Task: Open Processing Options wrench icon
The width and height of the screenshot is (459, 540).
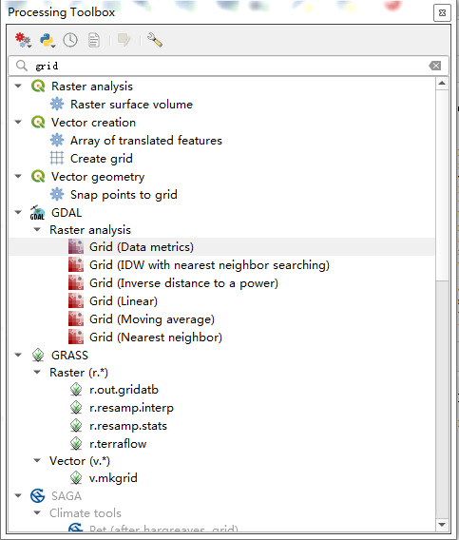Action: [x=155, y=40]
